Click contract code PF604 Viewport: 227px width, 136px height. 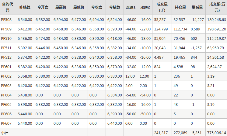pyautogui.click(x=6, y=95)
